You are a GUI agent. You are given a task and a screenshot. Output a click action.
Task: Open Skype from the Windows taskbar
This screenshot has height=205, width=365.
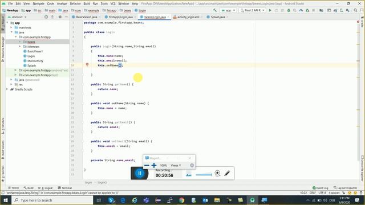112,200
